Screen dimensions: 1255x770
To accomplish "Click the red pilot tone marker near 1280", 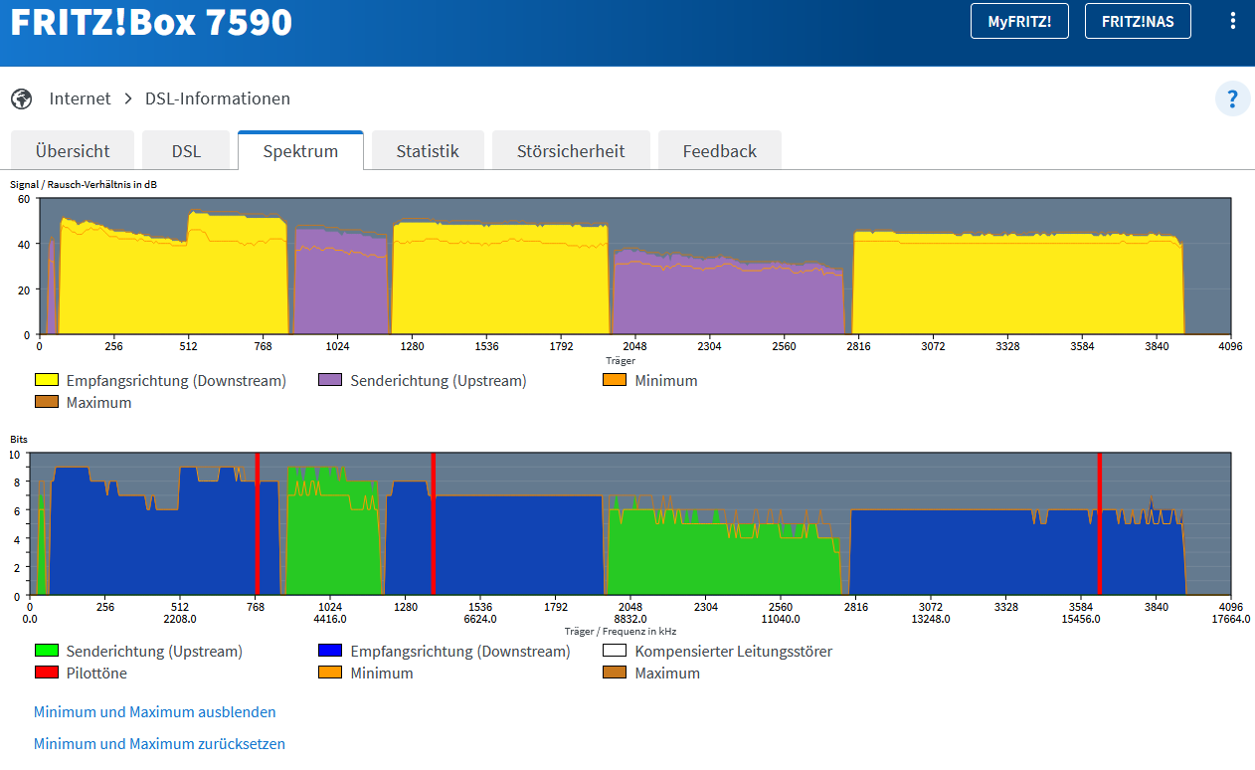I will (433, 523).
